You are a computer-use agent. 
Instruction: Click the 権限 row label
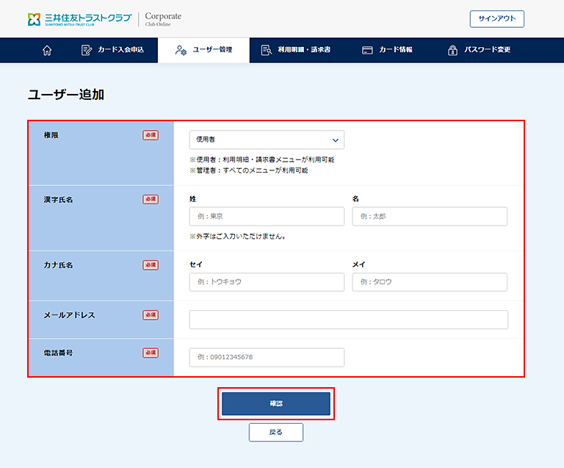[x=51, y=135]
